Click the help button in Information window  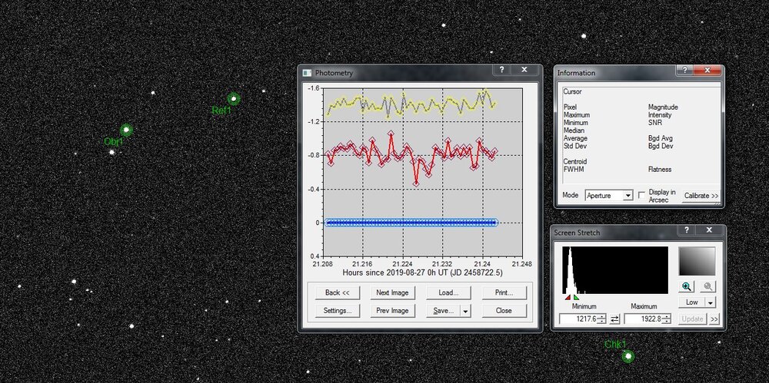click(684, 71)
